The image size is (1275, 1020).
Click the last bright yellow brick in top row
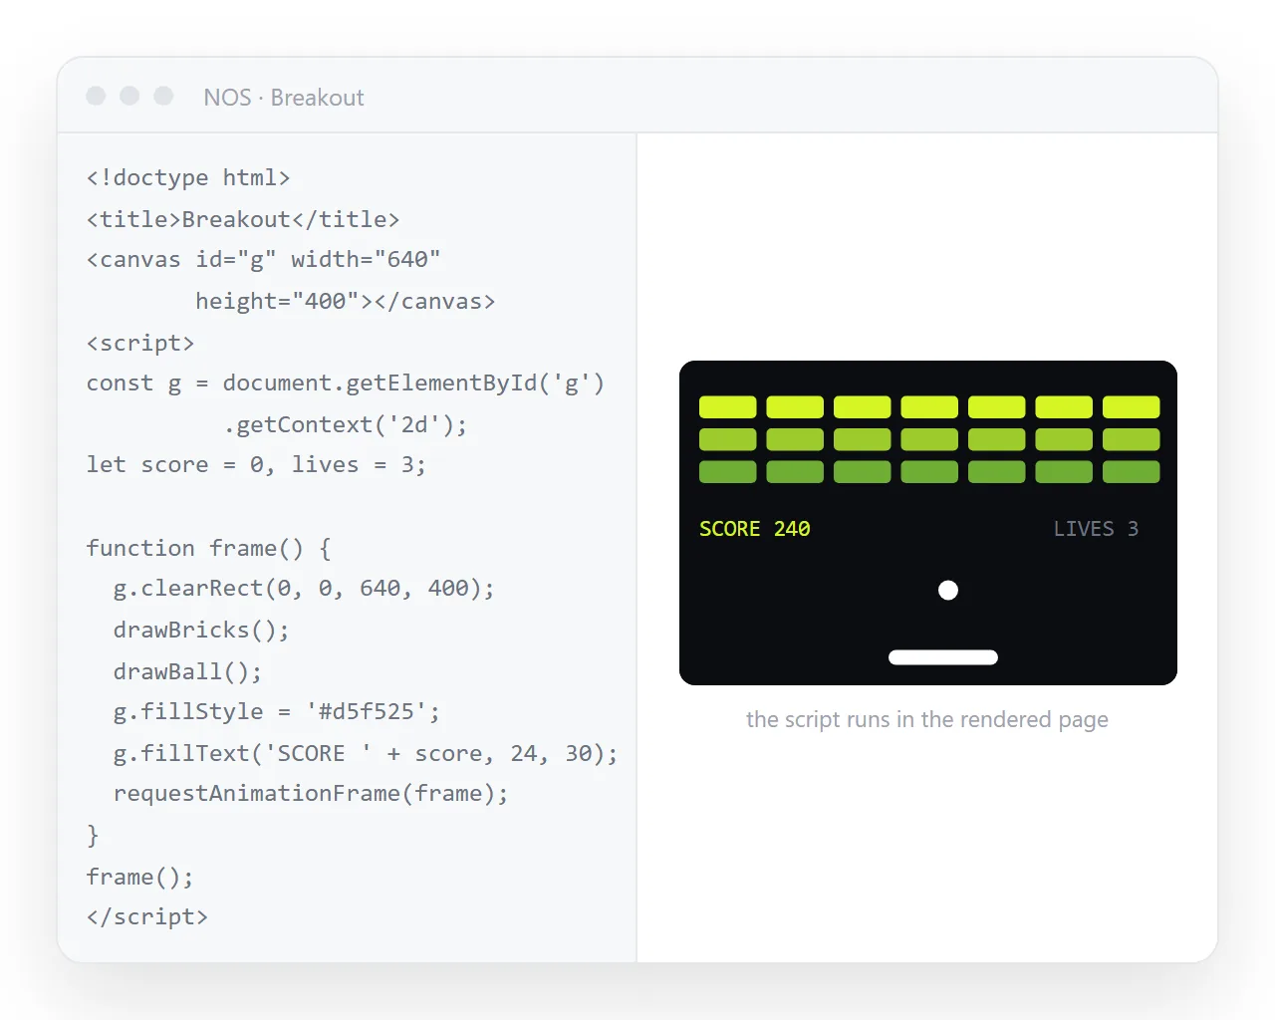tap(1132, 407)
